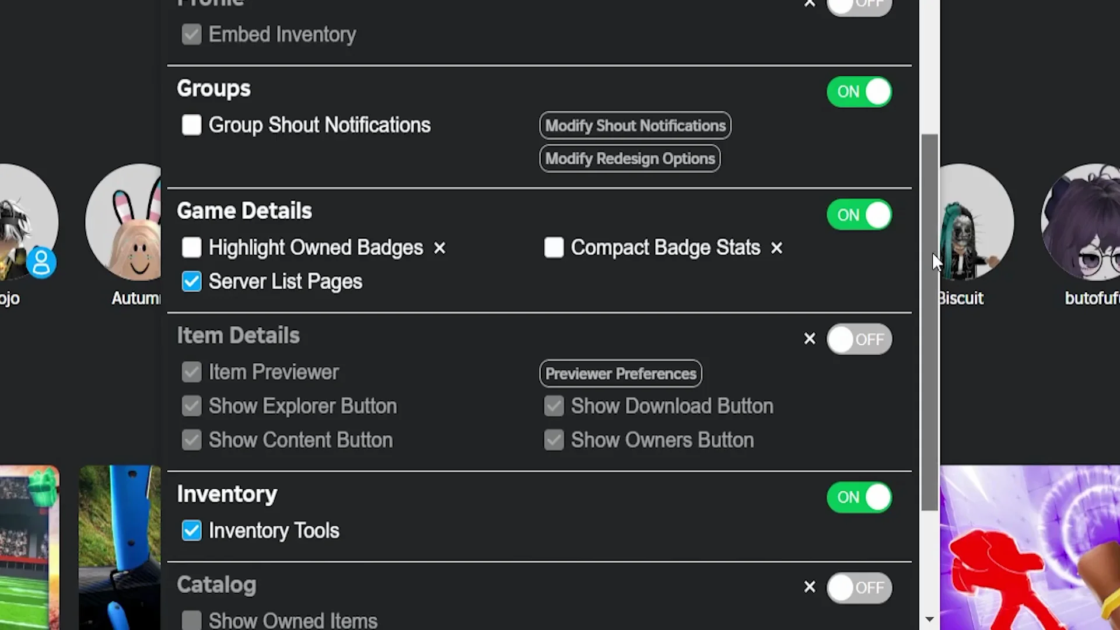Viewport: 1120px width, 630px height.
Task: Click the scrollbar down arrow
Action: [x=930, y=619]
